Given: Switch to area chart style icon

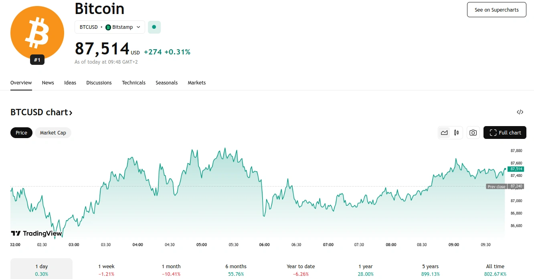Looking at the screenshot, I should click(444, 132).
